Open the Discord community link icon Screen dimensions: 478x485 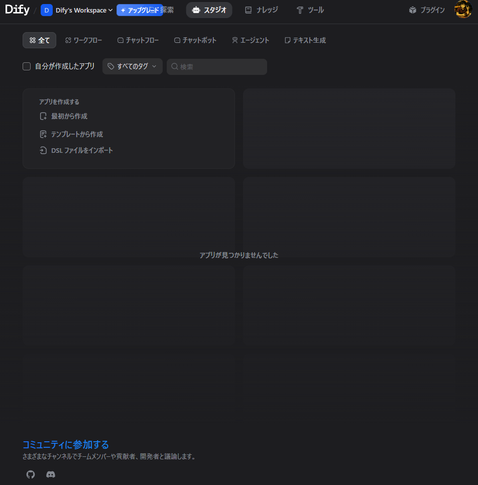51,474
